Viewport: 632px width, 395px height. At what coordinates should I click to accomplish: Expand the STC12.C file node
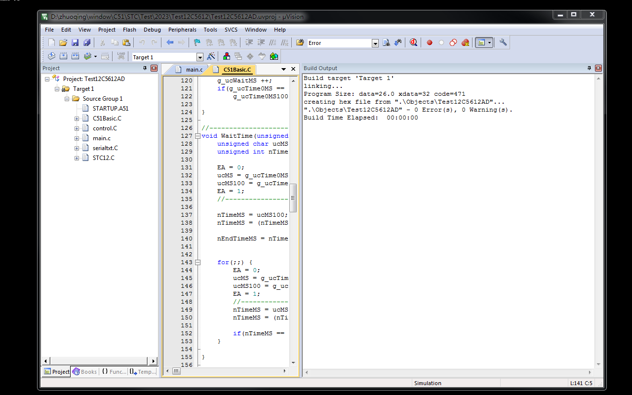tap(77, 158)
